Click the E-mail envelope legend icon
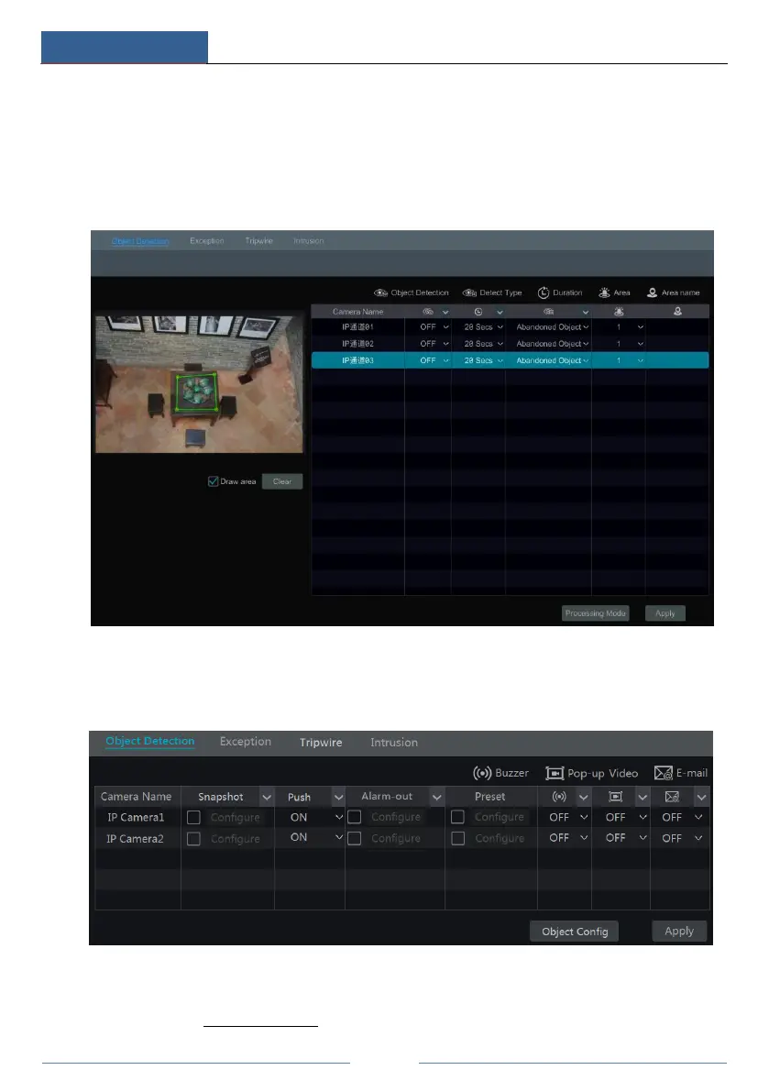Image resolution: width=769 pixels, height=1092 pixels. click(x=664, y=773)
